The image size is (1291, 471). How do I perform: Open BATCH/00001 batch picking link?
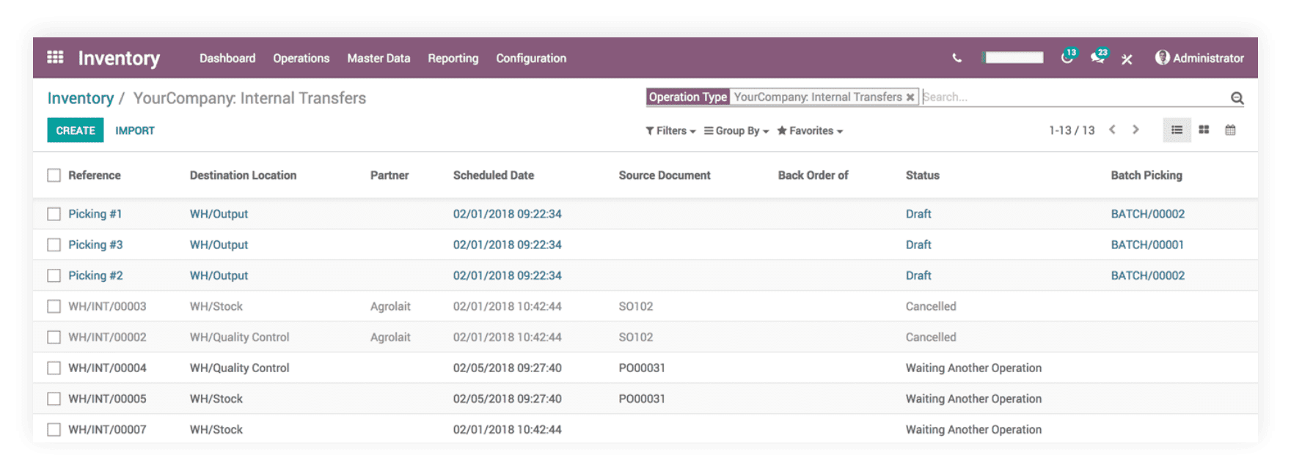click(x=1147, y=245)
